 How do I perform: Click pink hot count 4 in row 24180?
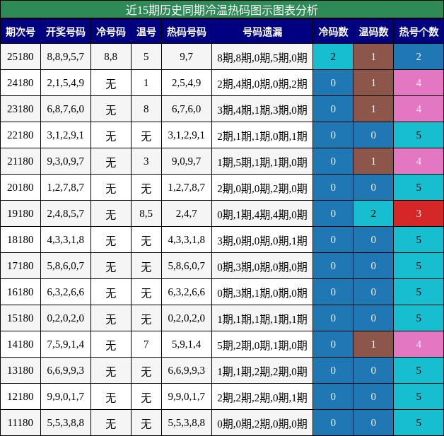419,83
